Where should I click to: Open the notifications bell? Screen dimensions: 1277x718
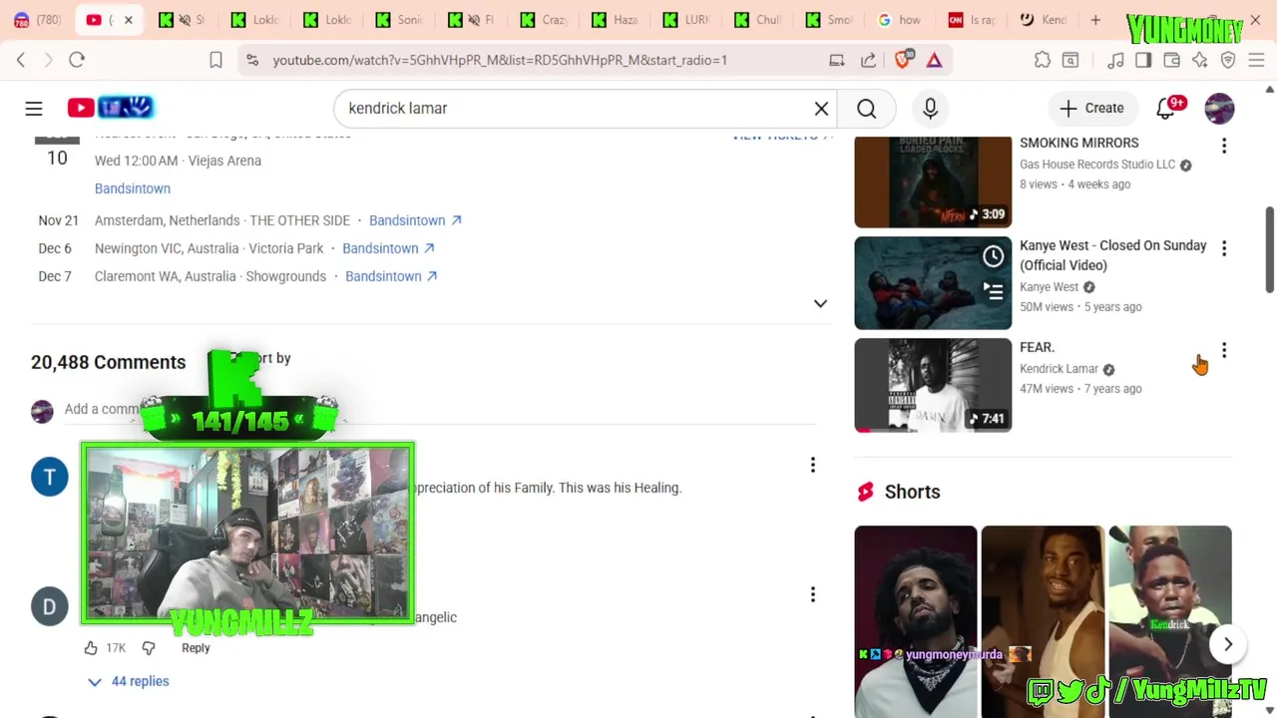[1165, 108]
